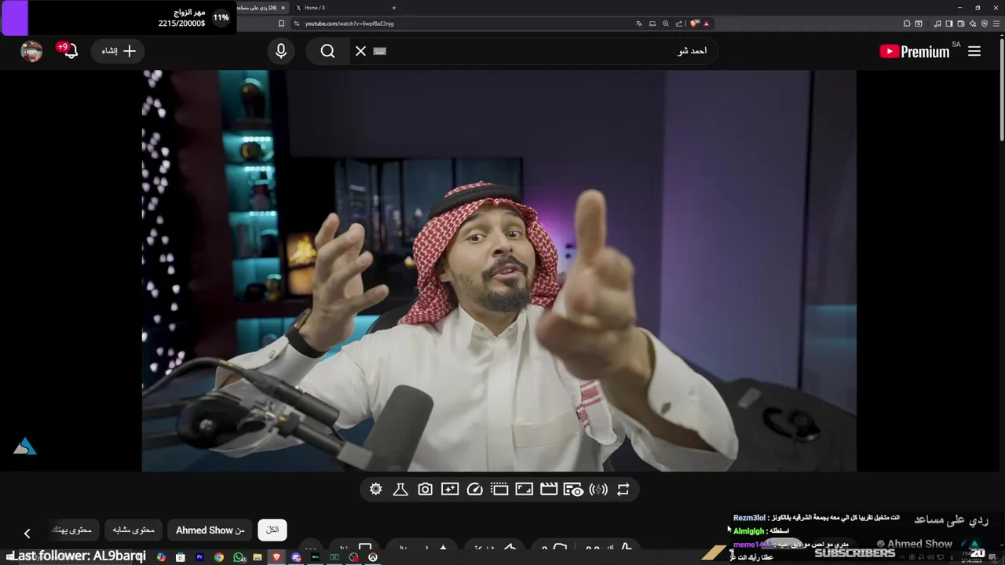
Task: Open Brave browser taskbar icon
Action: click(x=276, y=557)
